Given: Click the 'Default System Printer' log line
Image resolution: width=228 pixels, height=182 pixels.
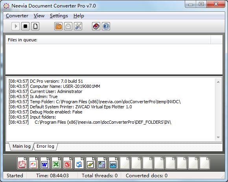Looking at the screenshot, I should (70, 107).
